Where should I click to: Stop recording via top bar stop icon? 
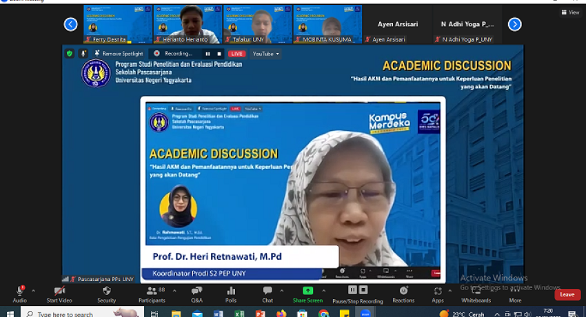219,54
